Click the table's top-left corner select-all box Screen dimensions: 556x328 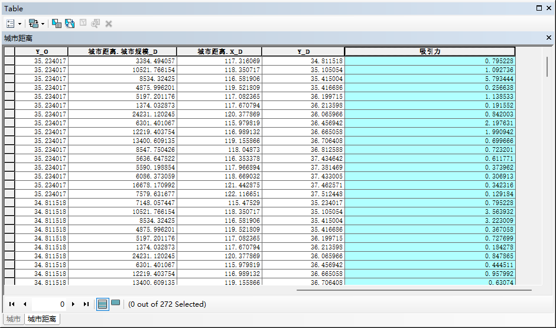click(9, 51)
